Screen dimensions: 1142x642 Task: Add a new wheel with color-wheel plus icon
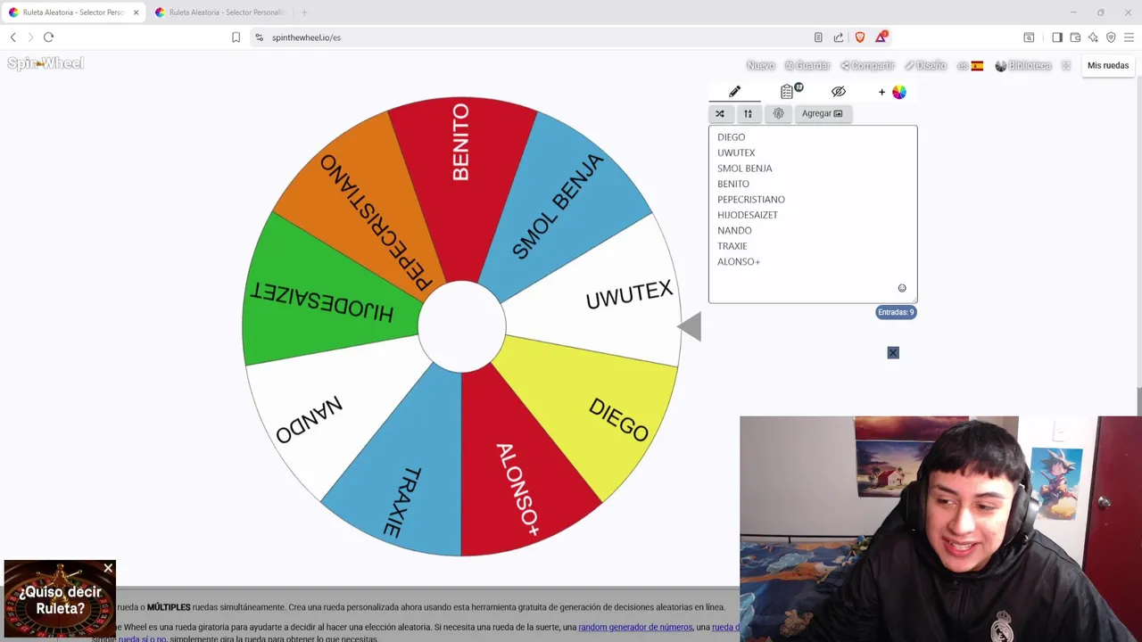point(892,92)
